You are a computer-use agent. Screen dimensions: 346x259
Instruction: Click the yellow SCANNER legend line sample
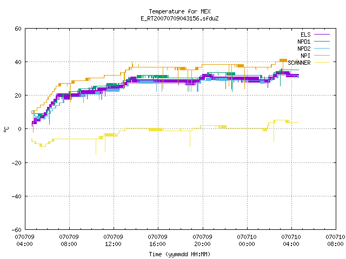322,63
